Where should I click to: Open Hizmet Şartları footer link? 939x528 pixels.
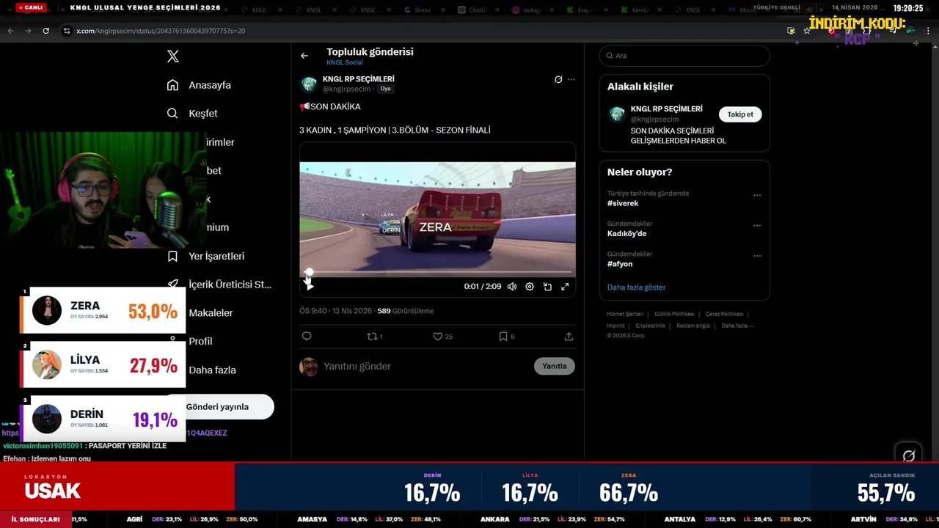click(x=625, y=314)
